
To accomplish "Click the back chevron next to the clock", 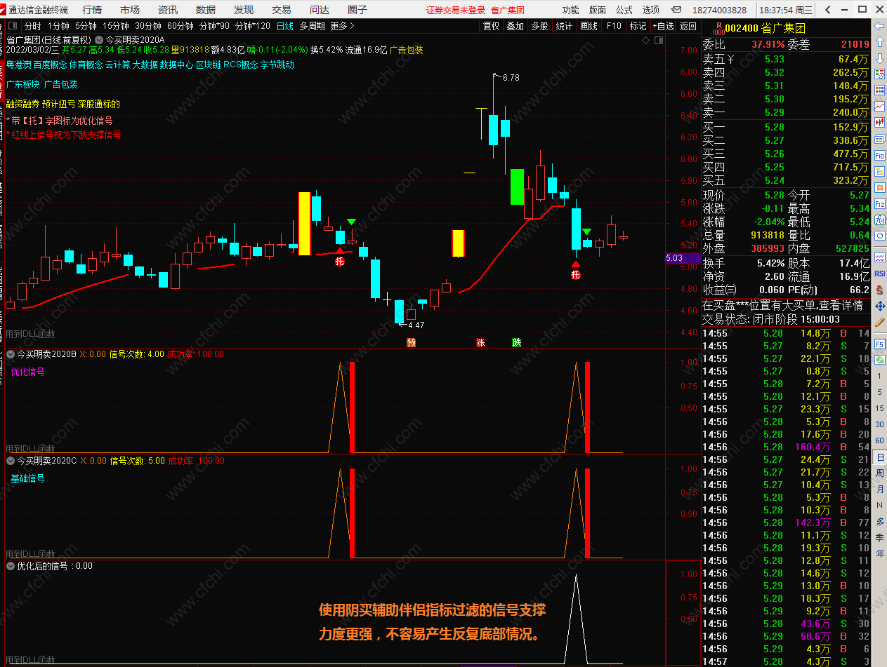I will click(827, 10).
